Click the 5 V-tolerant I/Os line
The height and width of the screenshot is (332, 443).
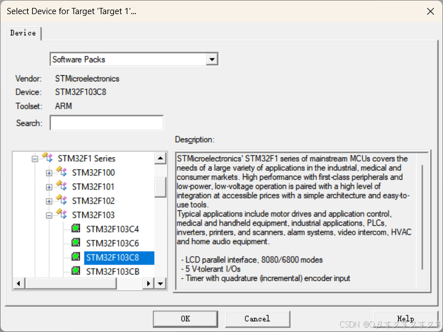(x=211, y=269)
